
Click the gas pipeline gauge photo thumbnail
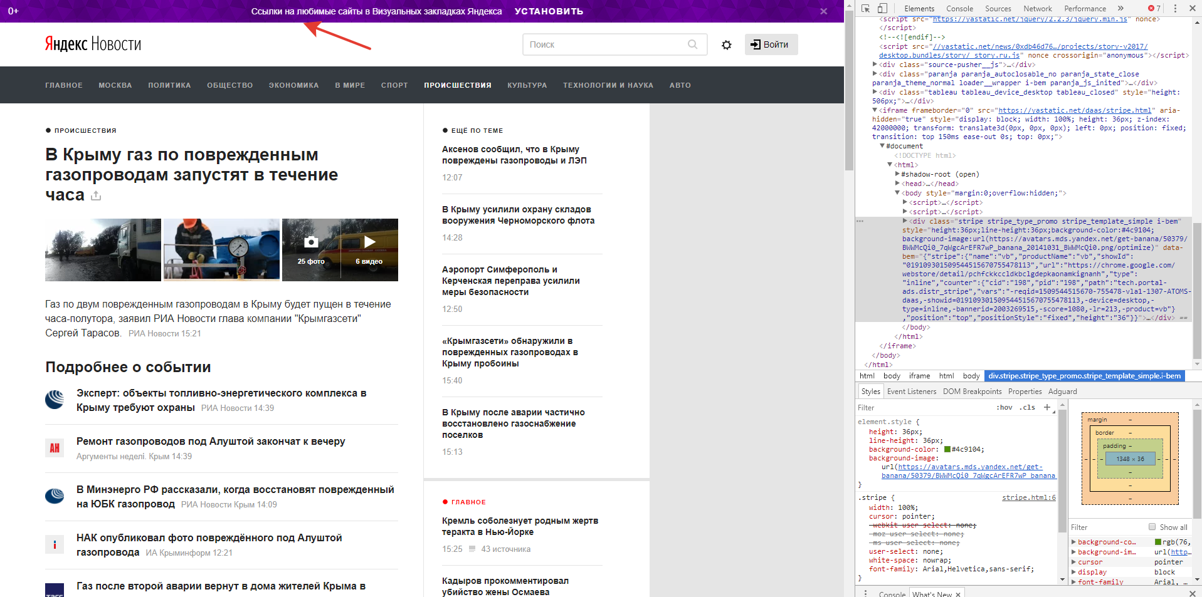tap(221, 249)
